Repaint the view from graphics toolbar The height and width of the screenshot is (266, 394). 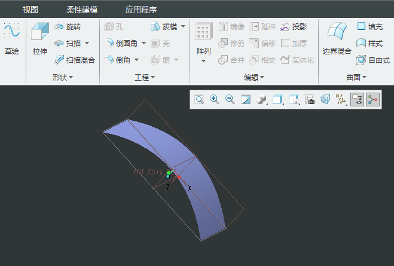246,99
